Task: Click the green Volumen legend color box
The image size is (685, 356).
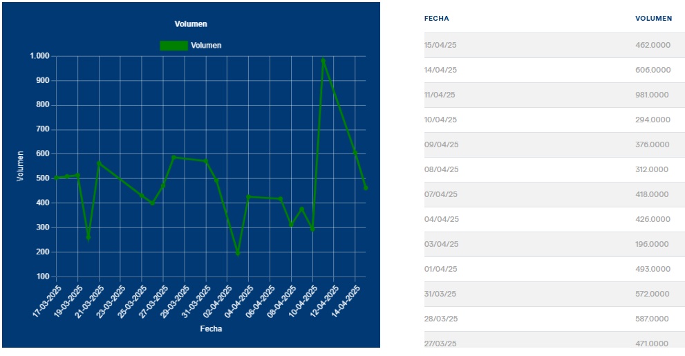Action: pos(173,46)
